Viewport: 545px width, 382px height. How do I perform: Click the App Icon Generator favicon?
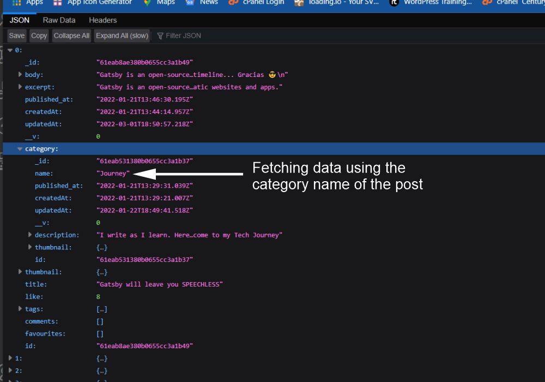tap(57, 3)
